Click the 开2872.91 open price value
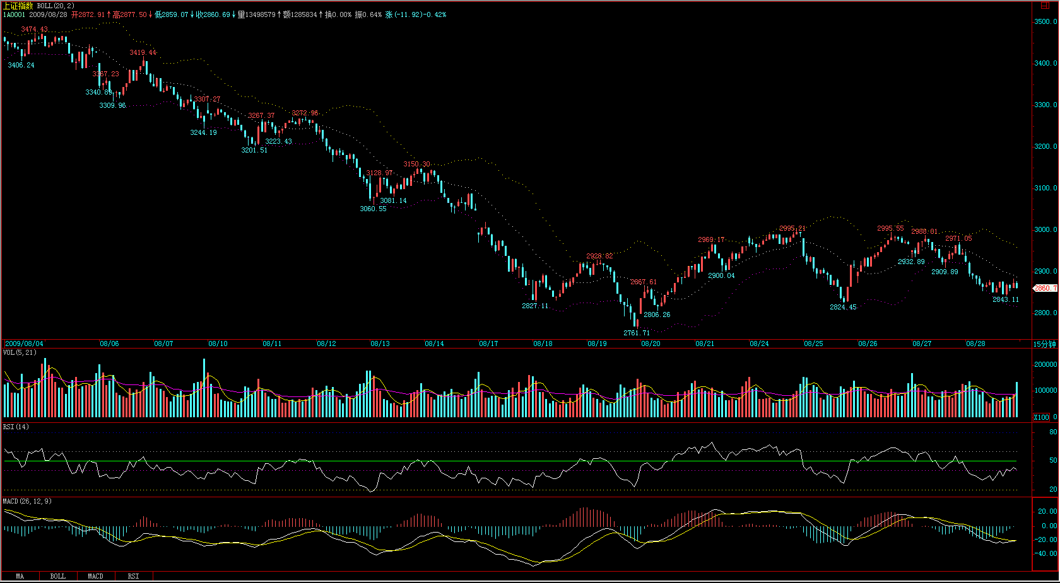The image size is (1060, 583). tap(88, 14)
